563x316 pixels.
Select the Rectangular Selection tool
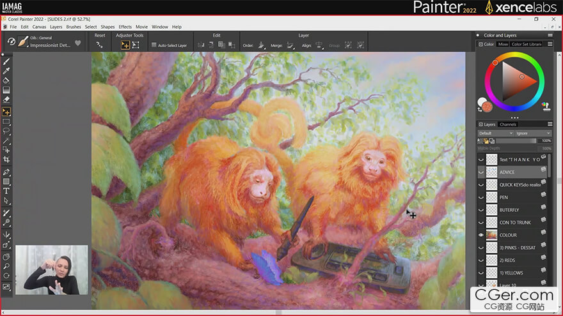point(6,121)
